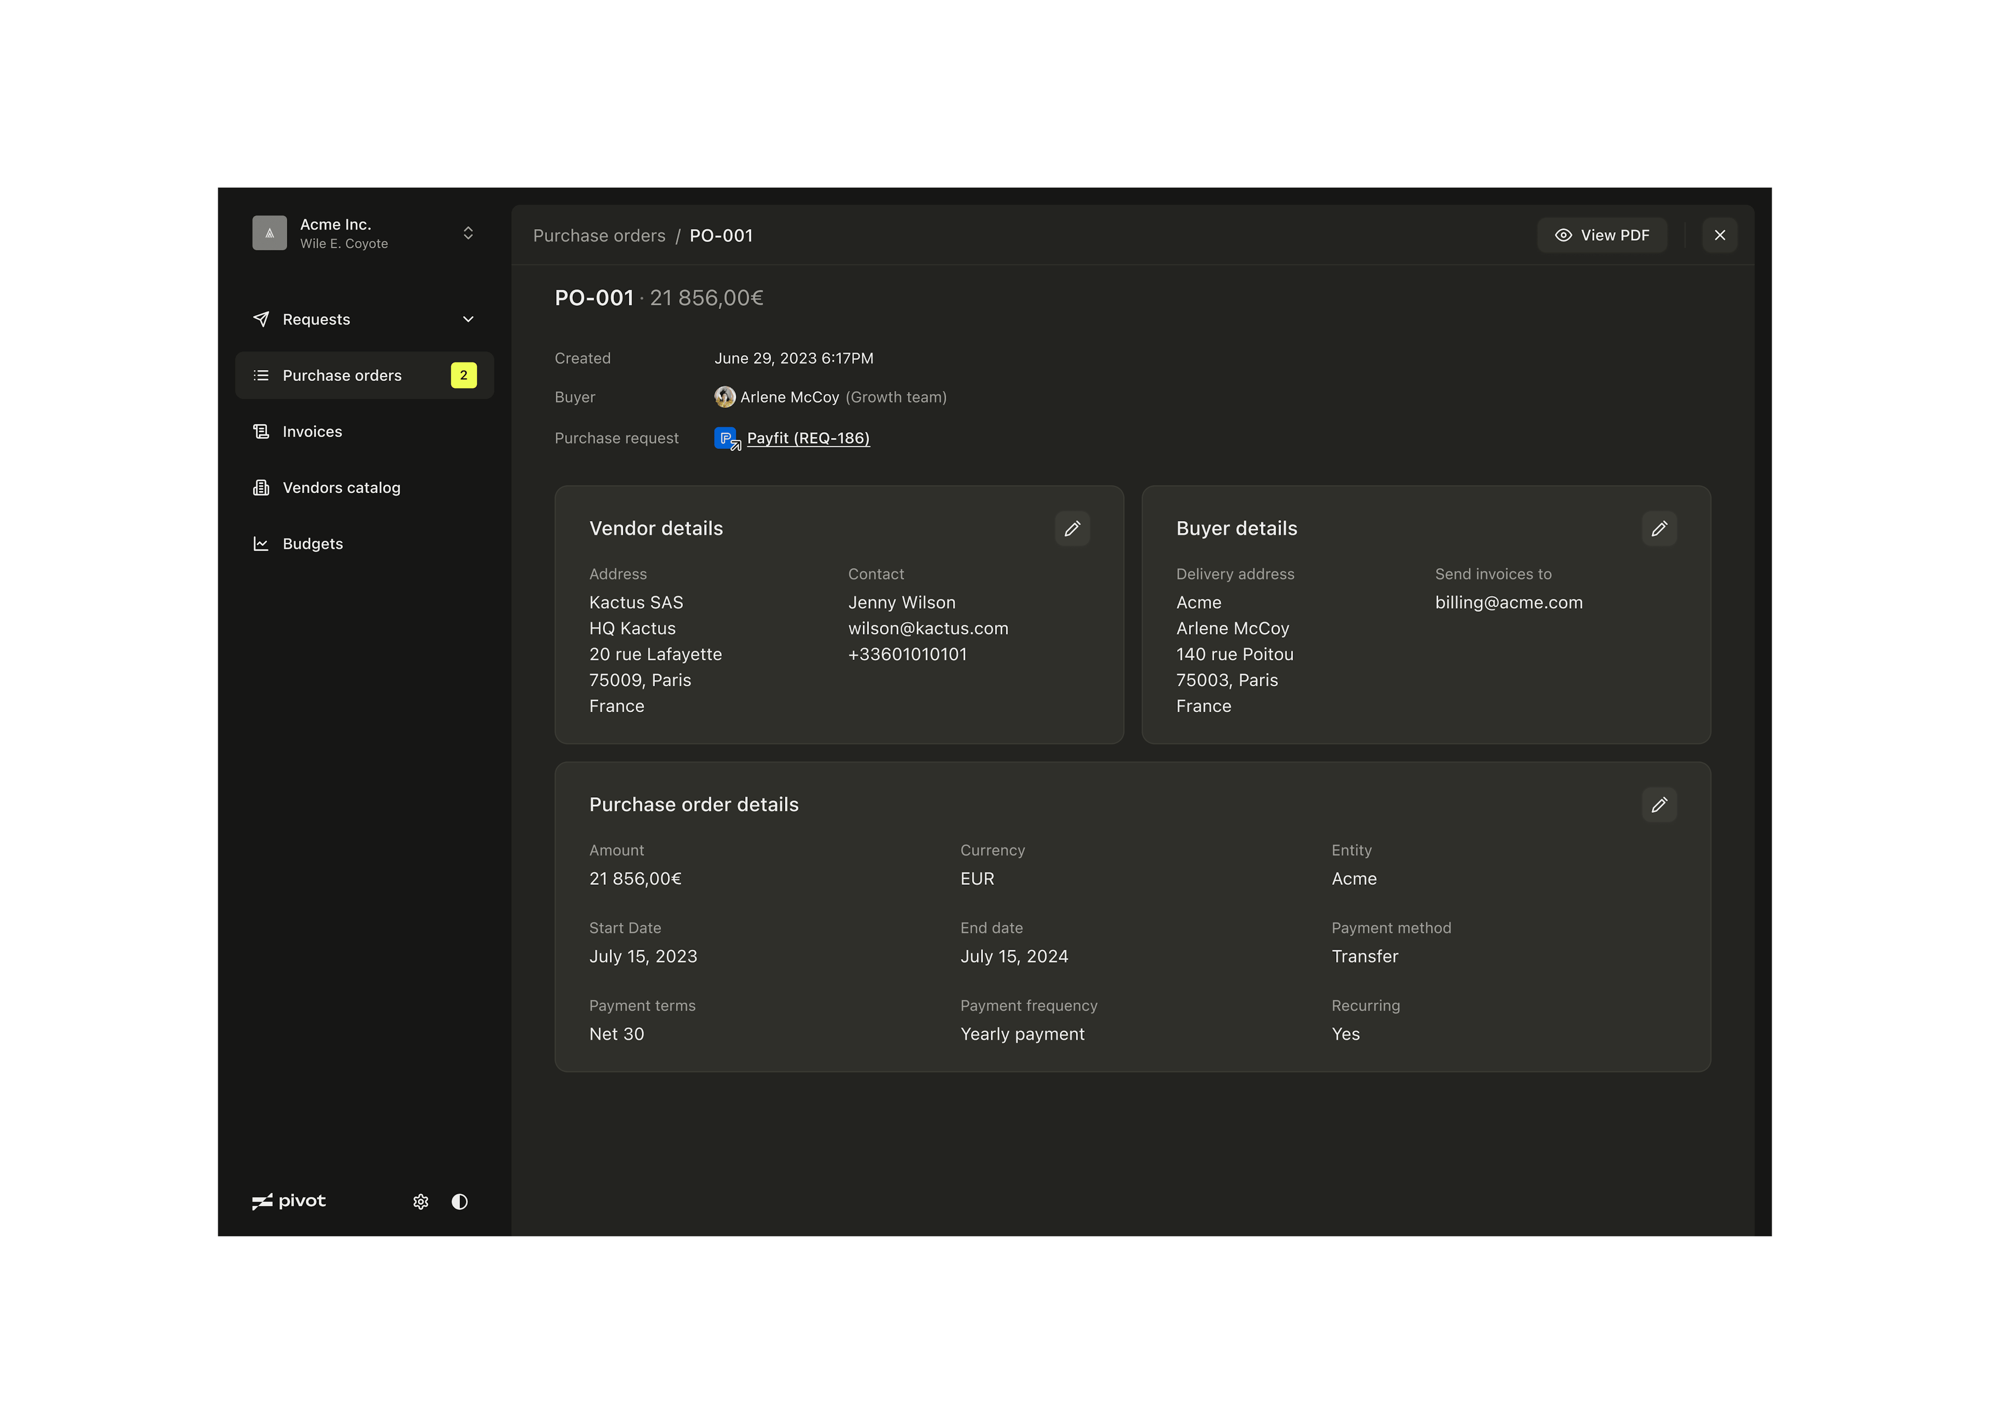Click the Purchase order details pencil icon
This screenshot has width=1991, height=1424.
[1659, 805]
